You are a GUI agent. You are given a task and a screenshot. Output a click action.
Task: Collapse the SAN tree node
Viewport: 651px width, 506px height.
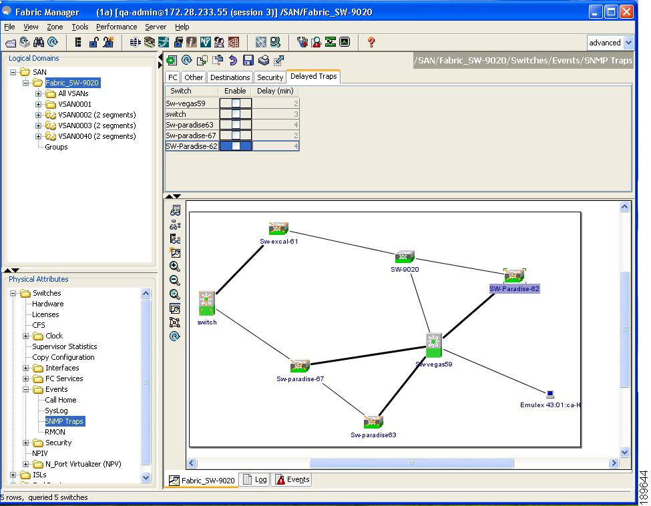click(x=13, y=72)
